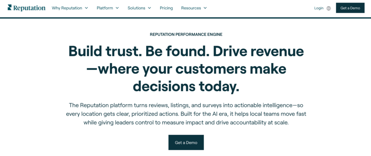Open the Why Reputation menu label
Image resolution: width=371 pixels, height=156 pixels.
click(x=67, y=8)
